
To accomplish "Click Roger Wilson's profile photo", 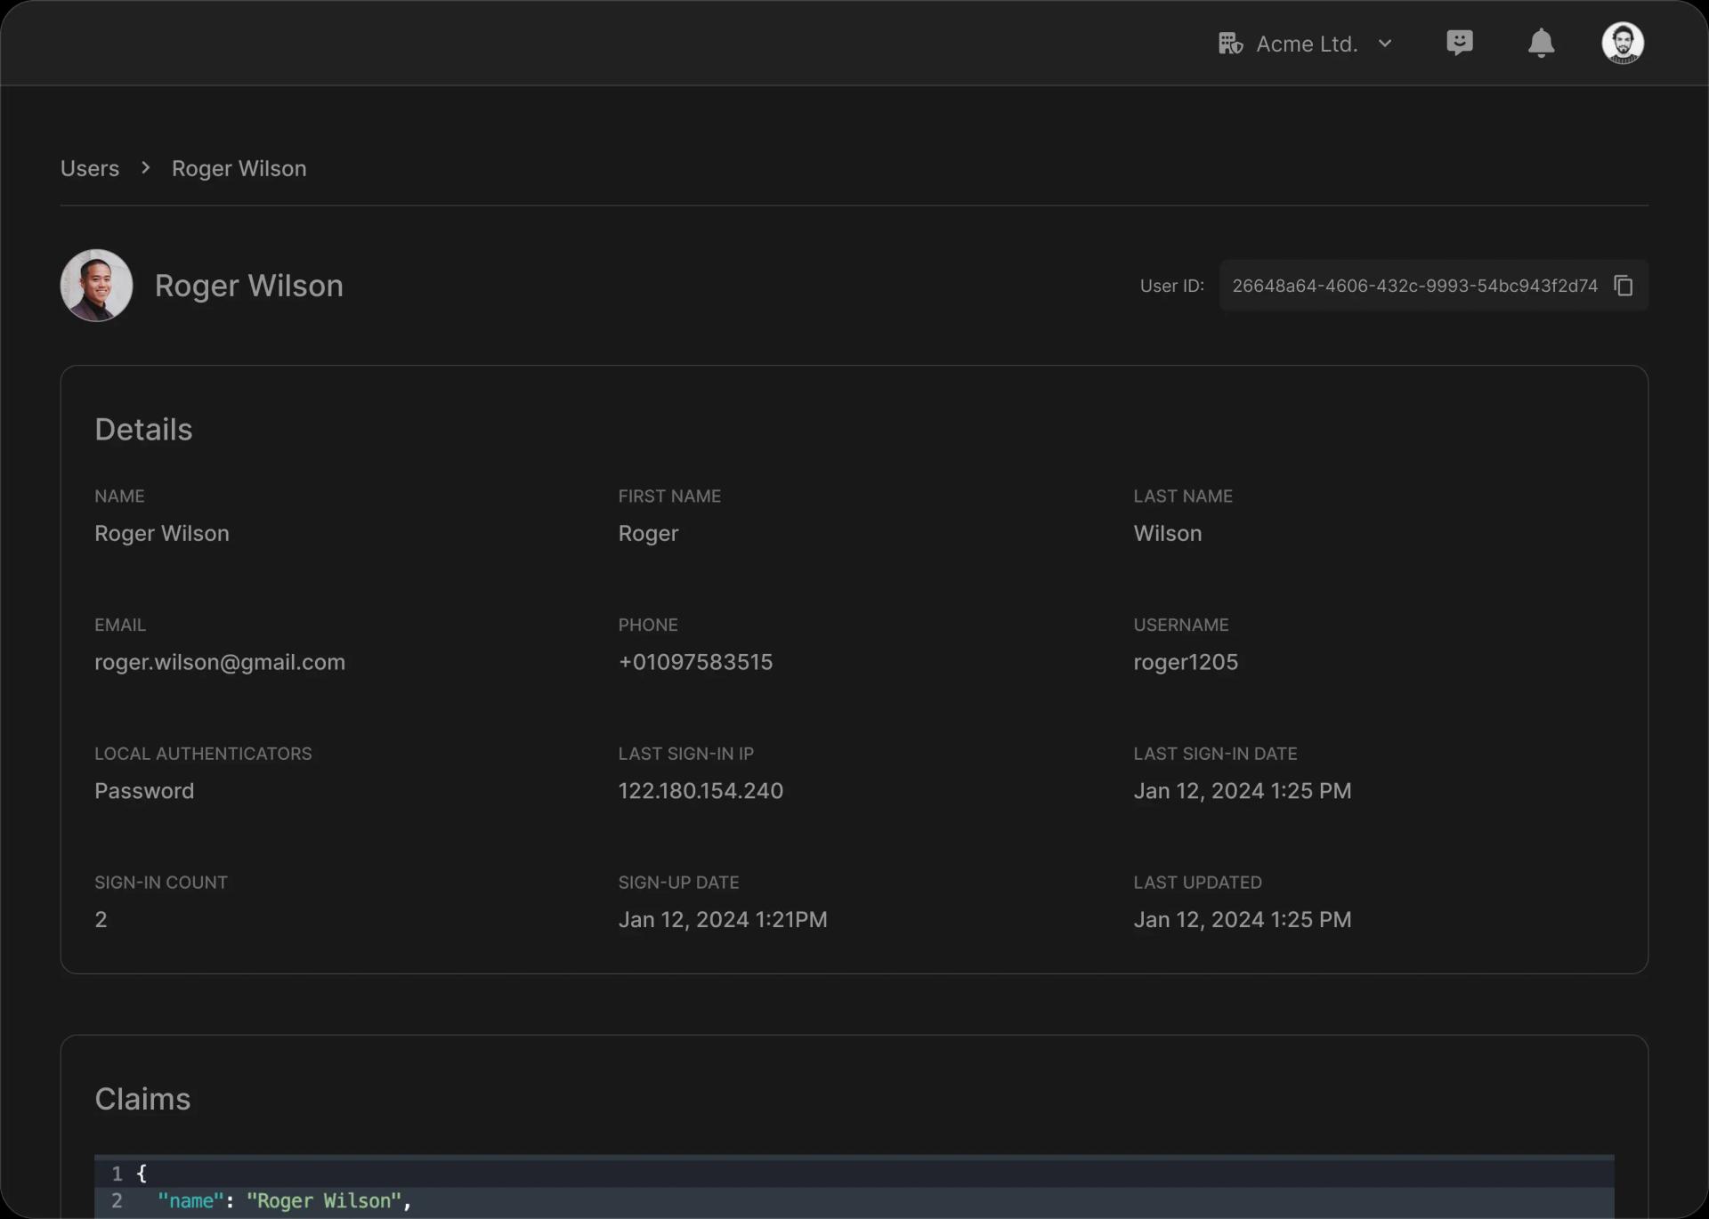I will [95, 285].
